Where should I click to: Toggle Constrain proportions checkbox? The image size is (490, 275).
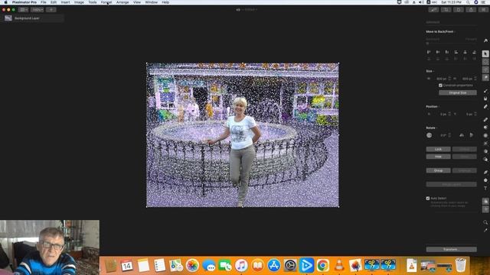(440, 86)
